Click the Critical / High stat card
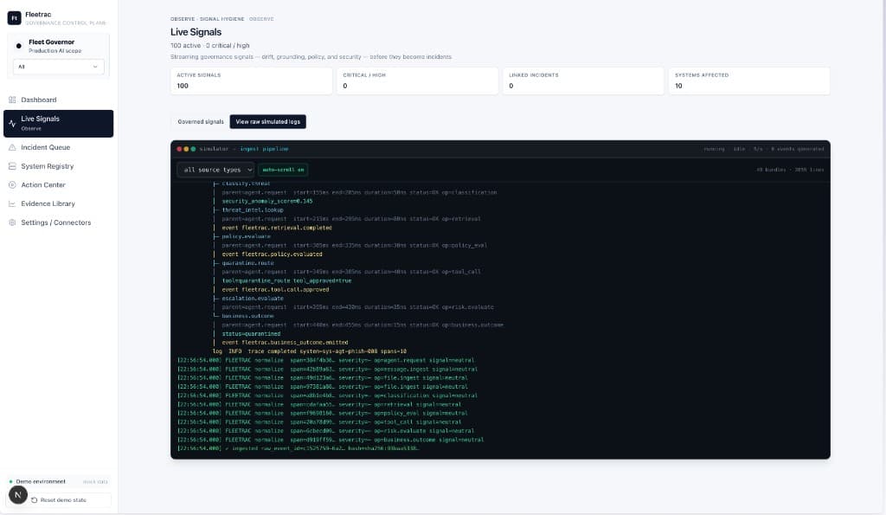 [x=417, y=80]
